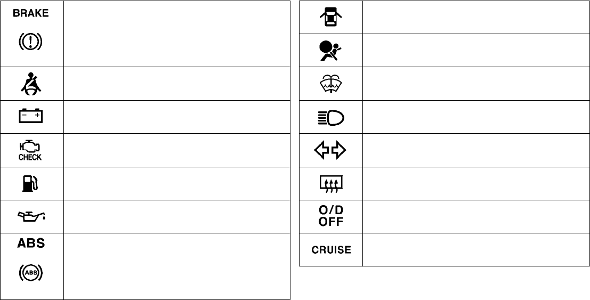Click the door ajar car icon

(x=331, y=17)
